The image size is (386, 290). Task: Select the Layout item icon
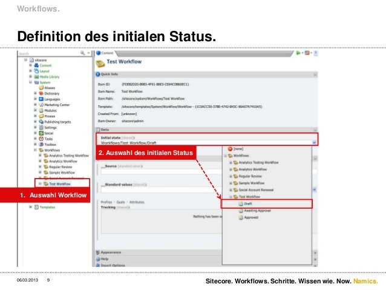[x=36, y=71]
